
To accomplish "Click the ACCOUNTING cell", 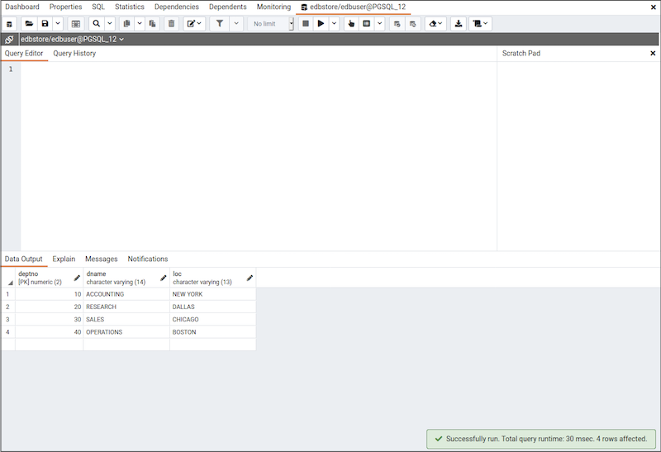I will point(126,294).
